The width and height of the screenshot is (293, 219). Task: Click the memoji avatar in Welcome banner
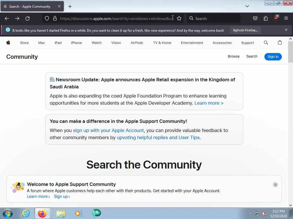click(x=18, y=187)
